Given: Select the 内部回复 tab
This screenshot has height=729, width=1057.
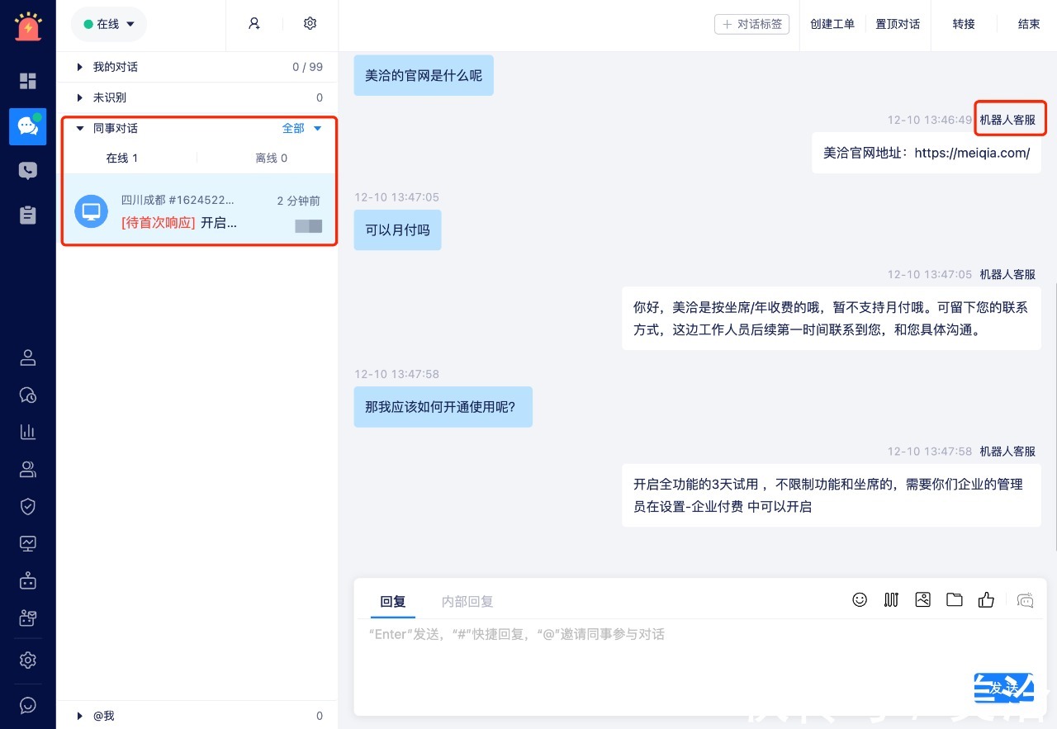Looking at the screenshot, I should point(467,602).
